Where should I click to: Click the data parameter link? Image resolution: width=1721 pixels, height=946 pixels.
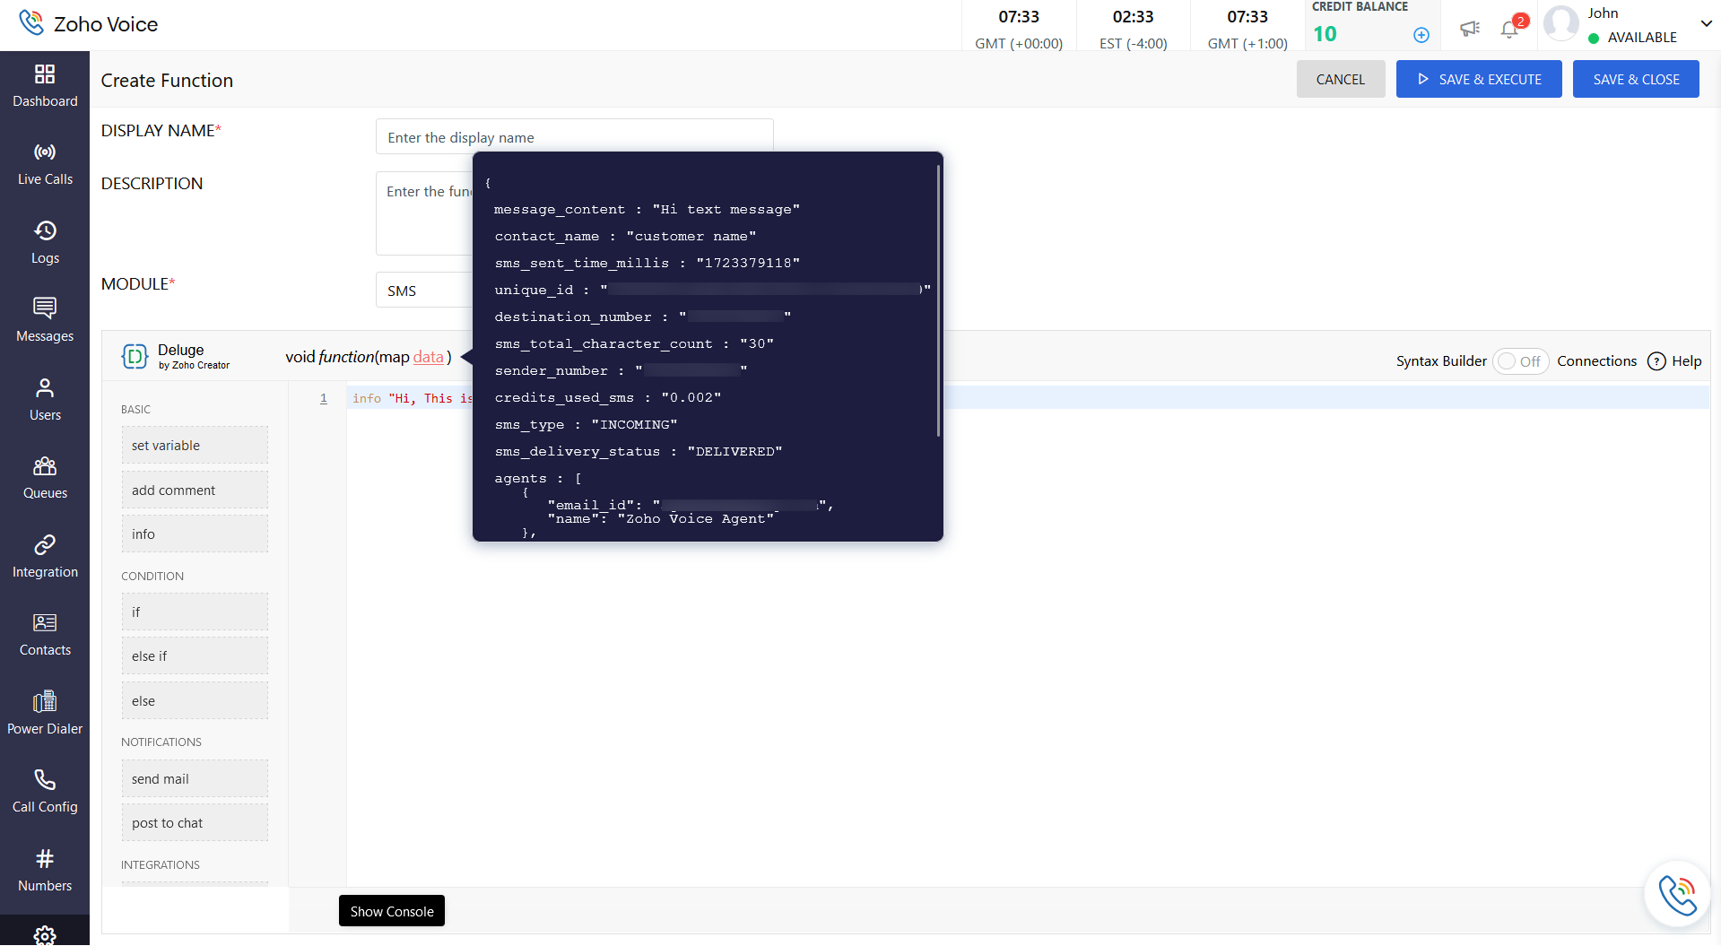[x=429, y=357]
